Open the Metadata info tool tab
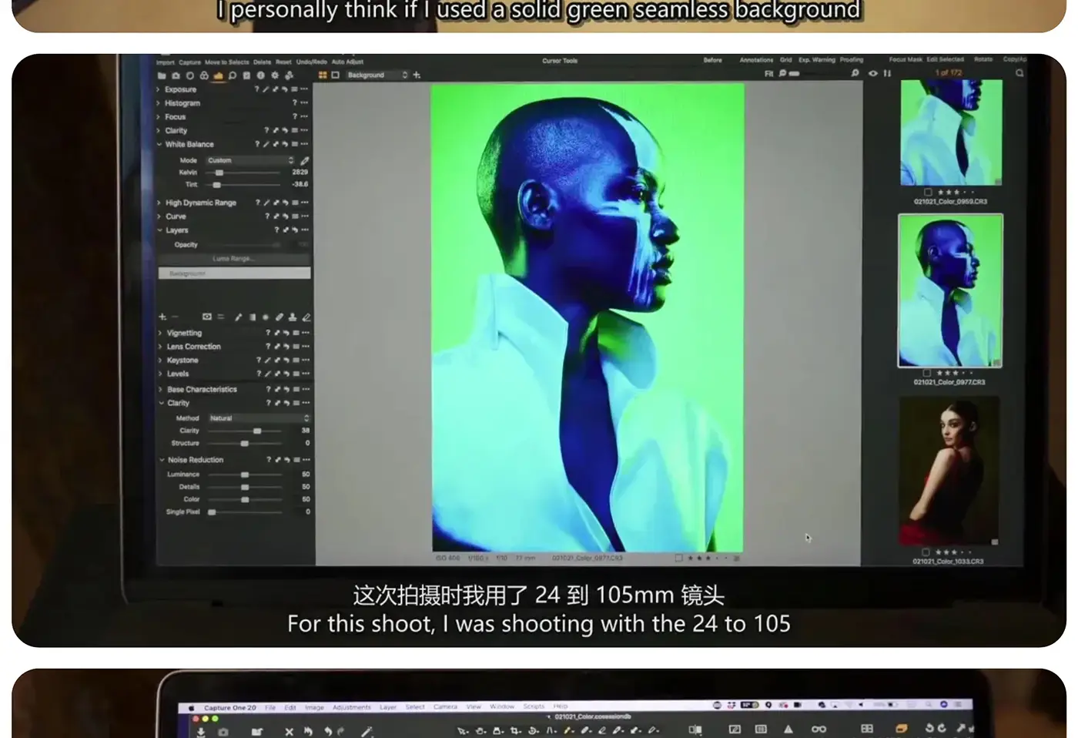Screen dimensions: 1078x738 tap(260, 75)
